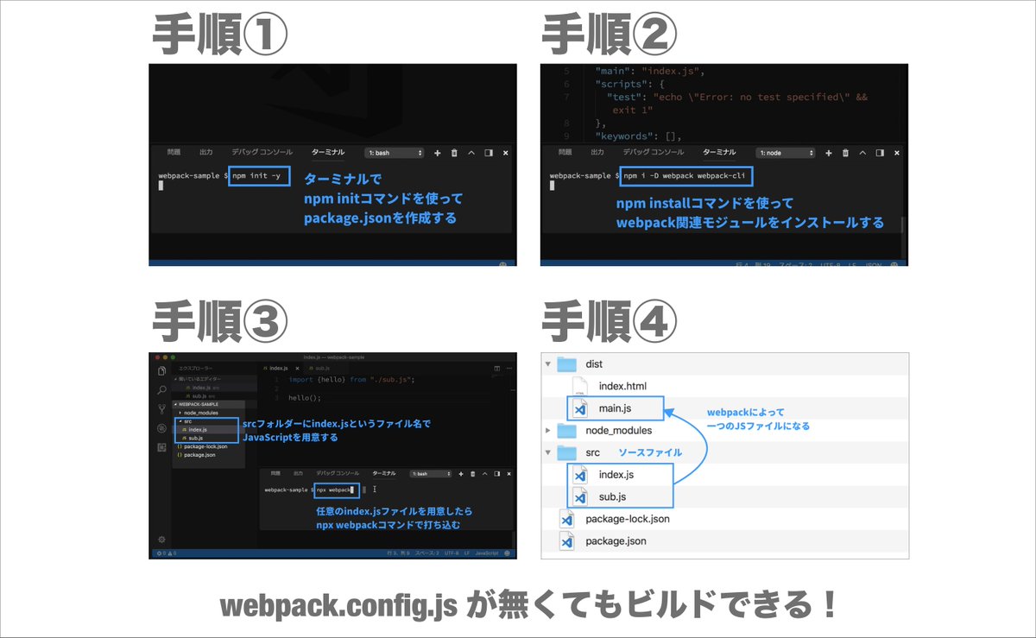Open Debug icon in step 3 activity bar

click(161, 428)
